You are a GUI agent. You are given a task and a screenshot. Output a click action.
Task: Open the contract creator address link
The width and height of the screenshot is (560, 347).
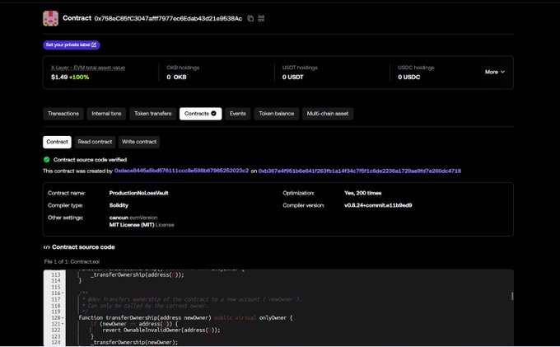(181, 171)
